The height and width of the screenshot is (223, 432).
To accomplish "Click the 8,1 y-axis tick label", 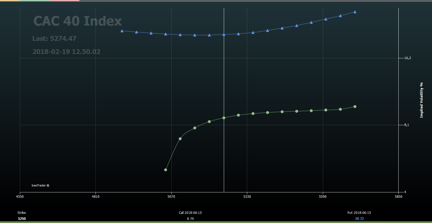I will (406, 125).
